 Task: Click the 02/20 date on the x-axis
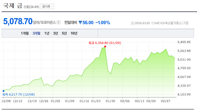tap(151, 101)
